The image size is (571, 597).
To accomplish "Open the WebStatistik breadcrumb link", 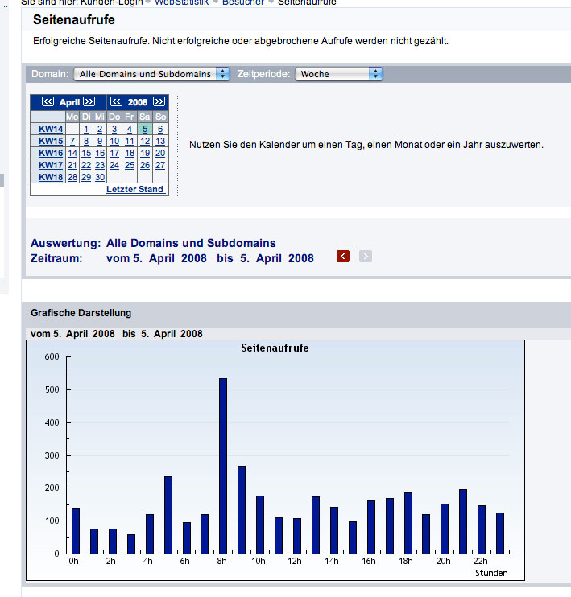I will [x=181, y=2].
